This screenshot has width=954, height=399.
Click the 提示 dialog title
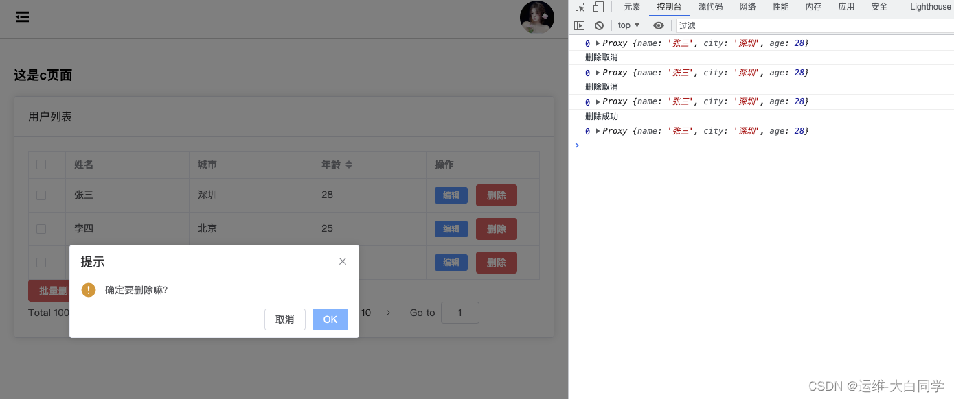point(93,262)
